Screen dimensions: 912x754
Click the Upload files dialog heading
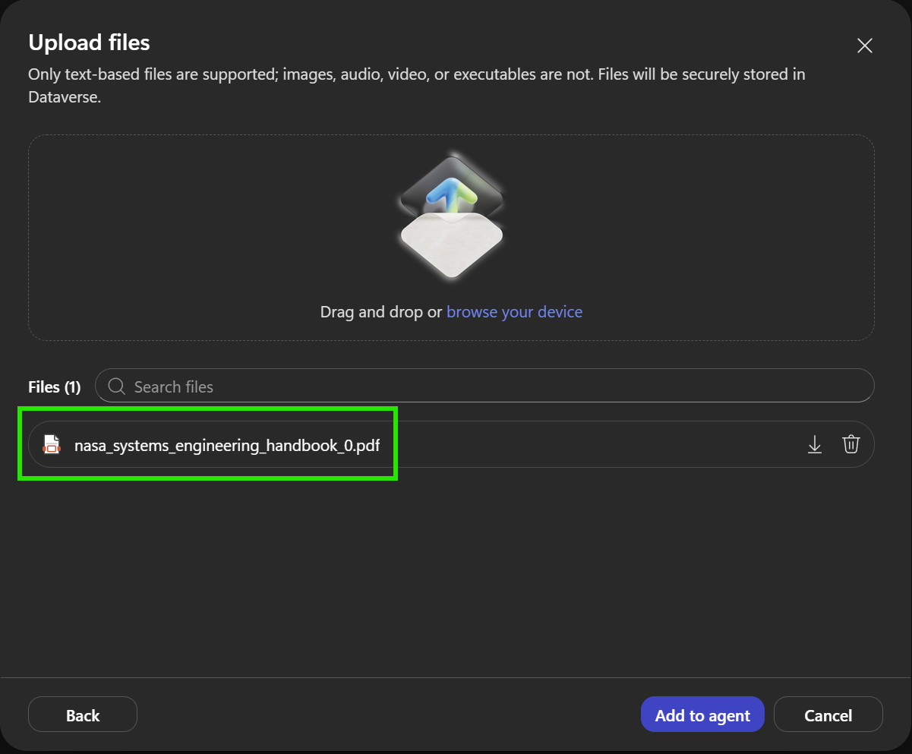pos(89,43)
